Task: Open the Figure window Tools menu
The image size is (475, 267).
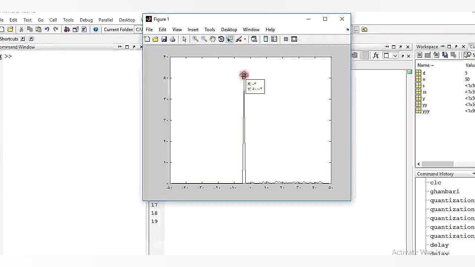Action: [x=210, y=30]
